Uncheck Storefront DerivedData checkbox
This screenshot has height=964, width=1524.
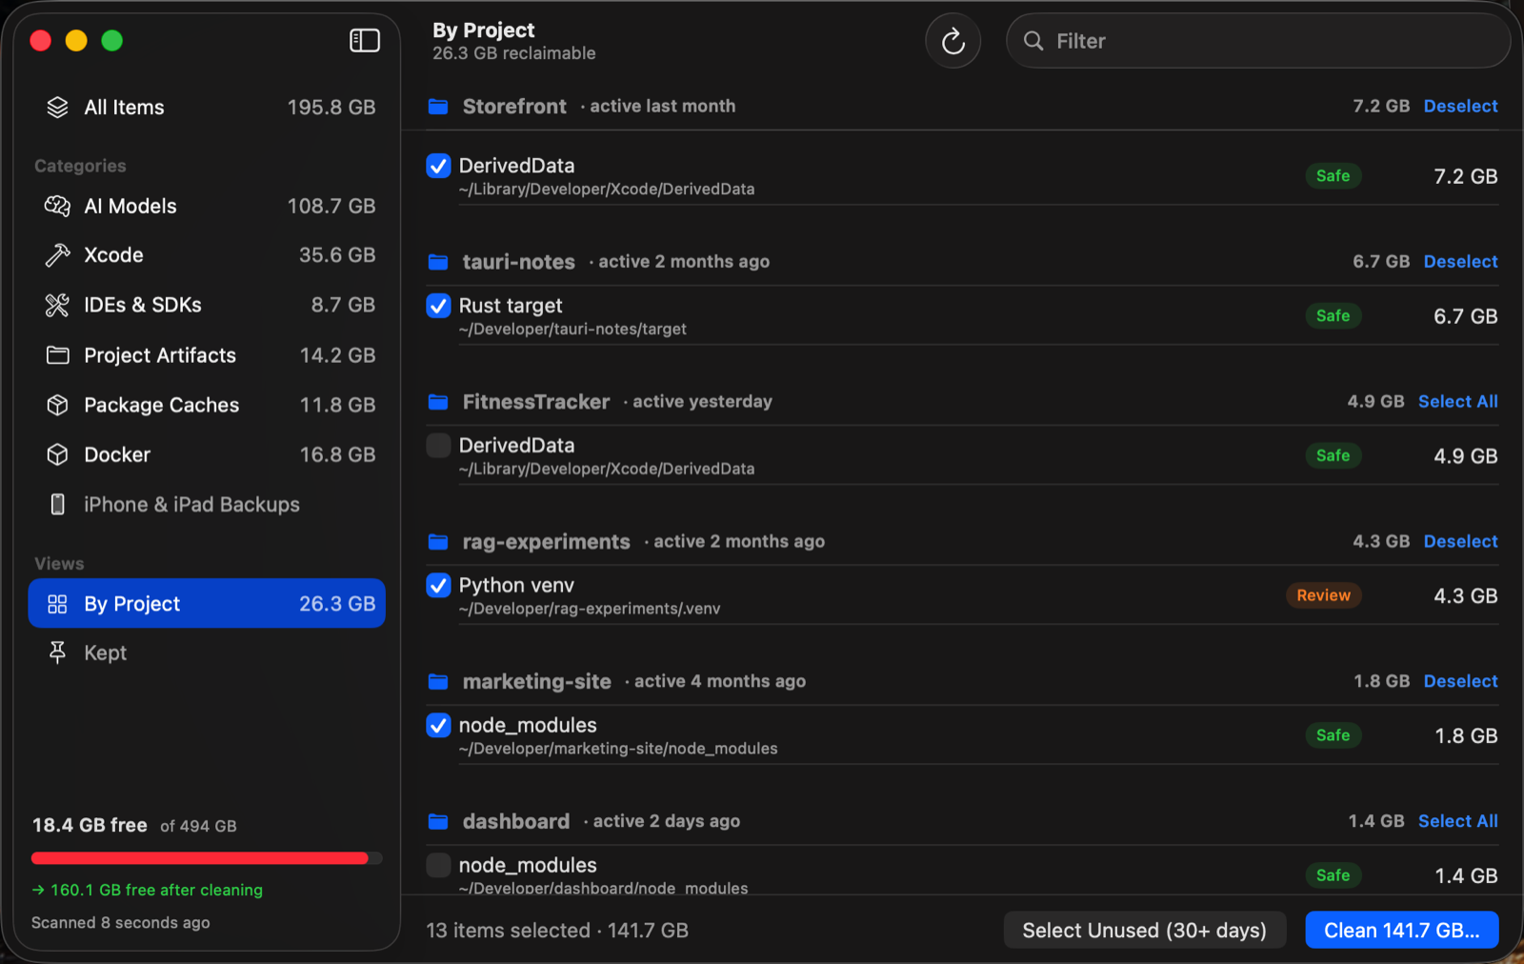coord(438,166)
